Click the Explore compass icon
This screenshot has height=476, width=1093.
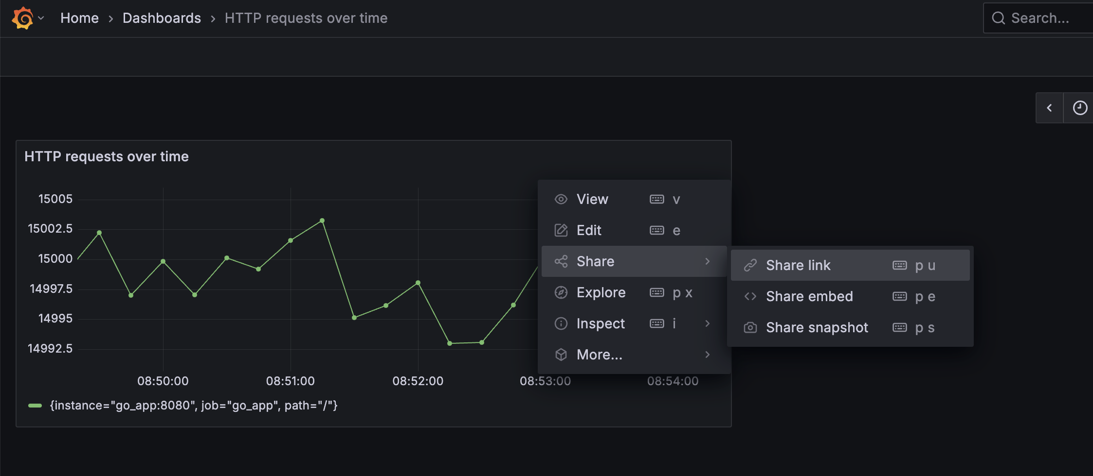(561, 292)
